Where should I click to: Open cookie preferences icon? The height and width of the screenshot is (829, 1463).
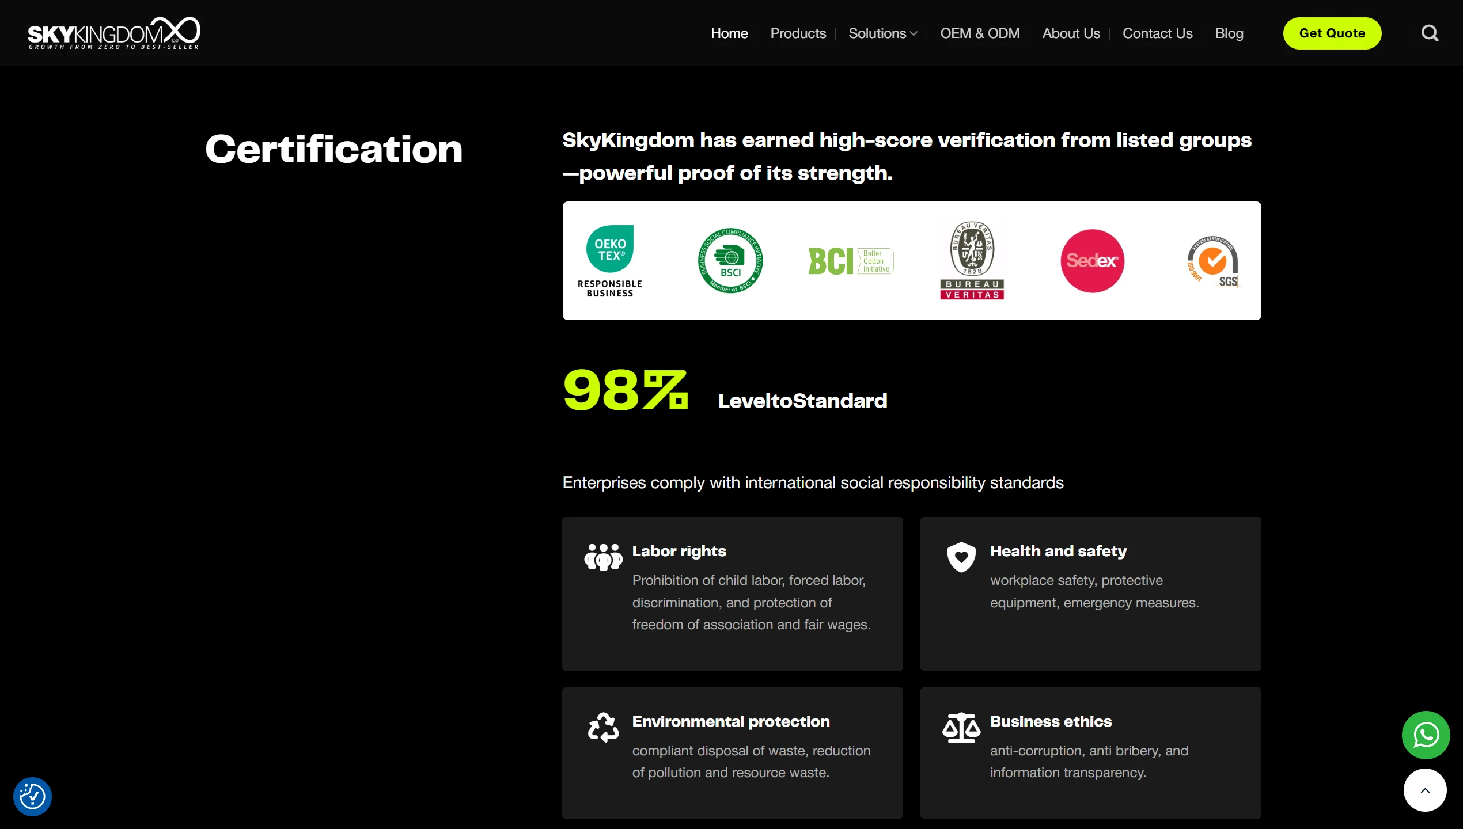32,797
